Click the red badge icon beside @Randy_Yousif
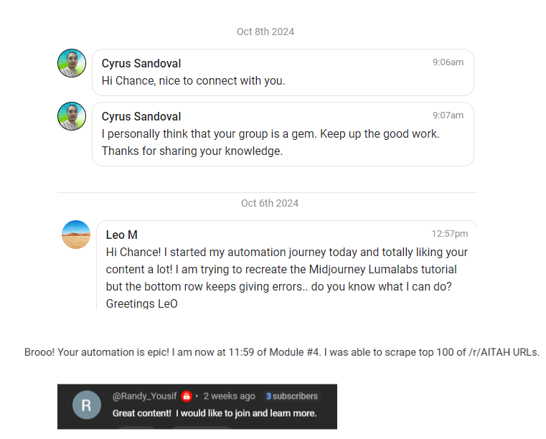Screen dimensions: 546x439 187,396
